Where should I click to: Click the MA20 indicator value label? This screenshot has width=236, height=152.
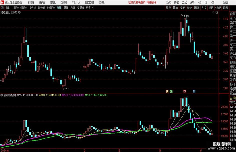(x=73, y=95)
